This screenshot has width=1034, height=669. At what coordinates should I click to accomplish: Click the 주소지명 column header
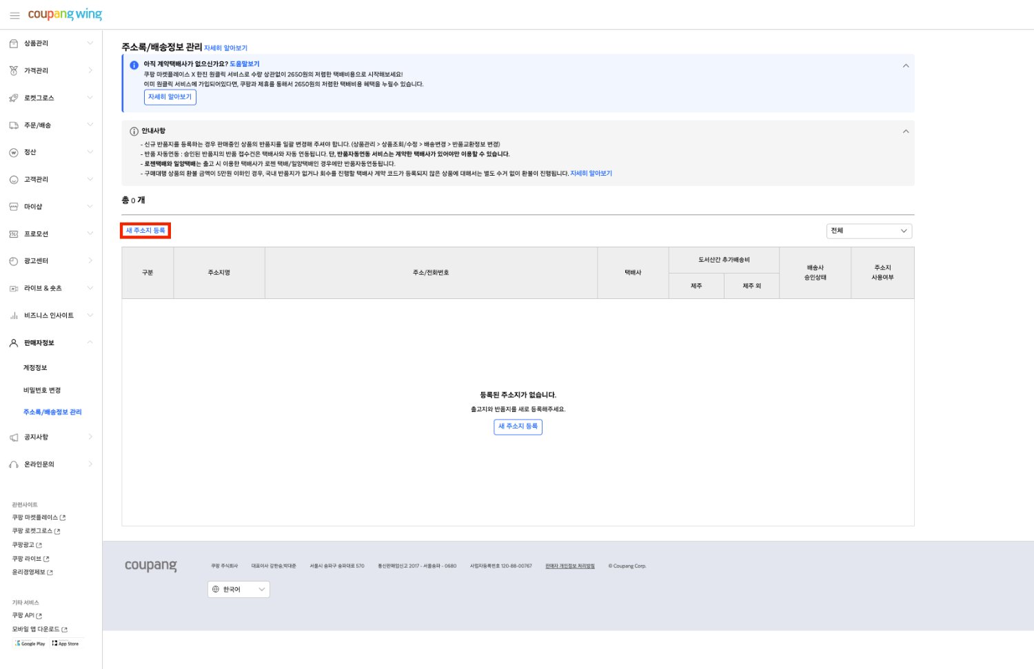(x=219, y=273)
